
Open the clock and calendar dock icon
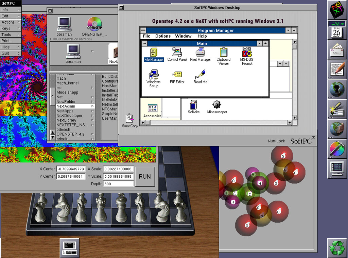point(337,29)
